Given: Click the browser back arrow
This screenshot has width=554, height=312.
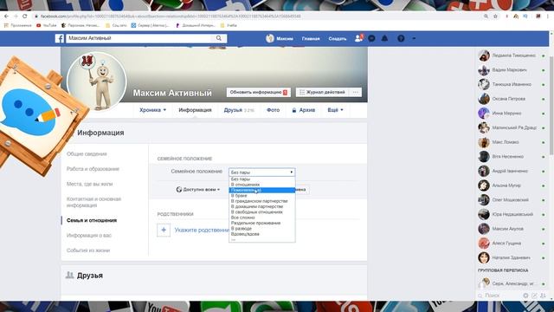Looking at the screenshot, I should [6, 16].
